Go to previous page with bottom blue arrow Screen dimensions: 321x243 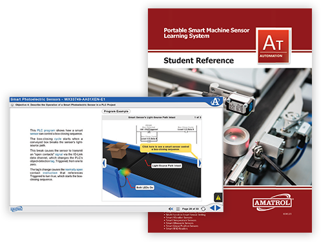click(x=212, y=208)
